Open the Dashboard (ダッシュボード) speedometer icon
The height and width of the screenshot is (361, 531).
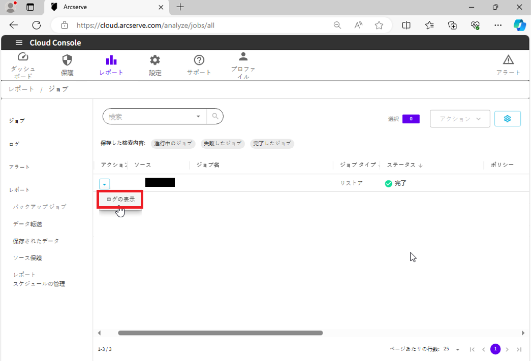(x=23, y=57)
